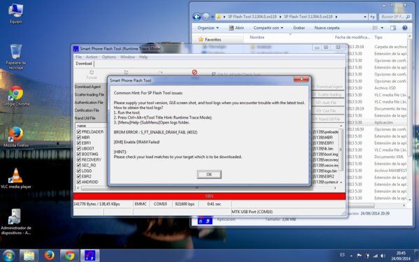Open the view options dropdown arrow in Explorer
The image size is (419, 262).
coord(382,28)
